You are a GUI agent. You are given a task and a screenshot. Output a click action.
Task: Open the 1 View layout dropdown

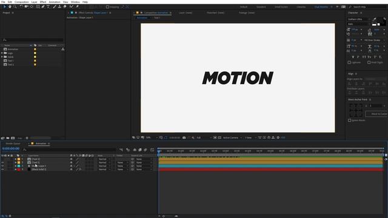coord(250,137)
